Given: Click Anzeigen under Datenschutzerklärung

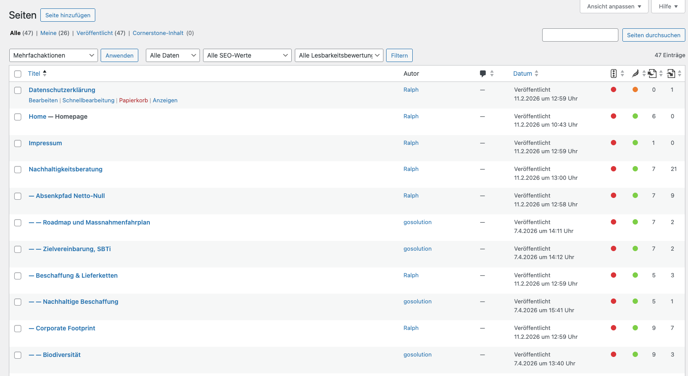Looking at the screenshot, I should (x=165, y=100).
